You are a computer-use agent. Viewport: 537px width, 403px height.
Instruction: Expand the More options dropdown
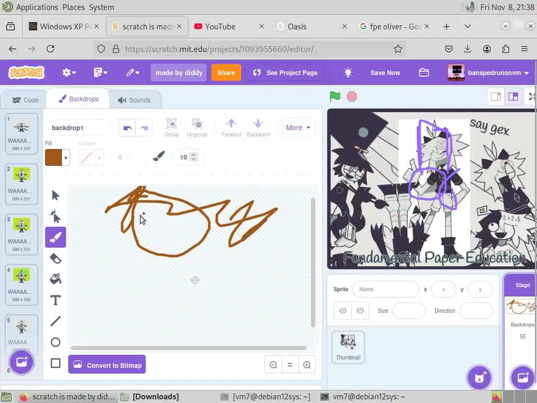pos(298,128)
